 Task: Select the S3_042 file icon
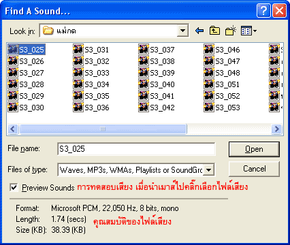click(x=144, y=107)
